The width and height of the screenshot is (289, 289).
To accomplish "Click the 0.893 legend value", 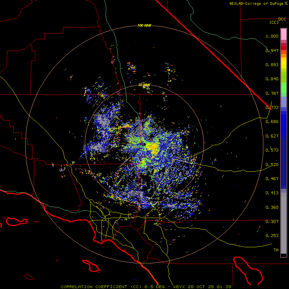I will [x=272, y=65].
